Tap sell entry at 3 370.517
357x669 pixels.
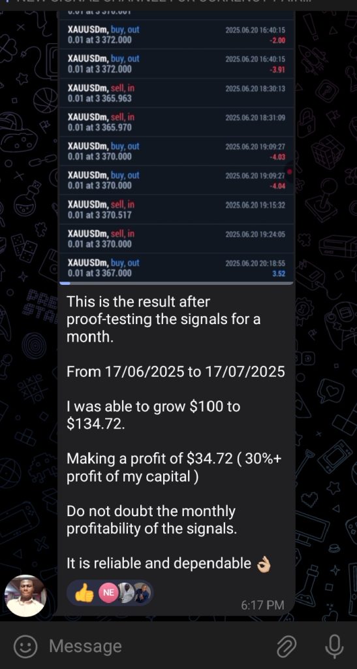click(x=176, y=210)
